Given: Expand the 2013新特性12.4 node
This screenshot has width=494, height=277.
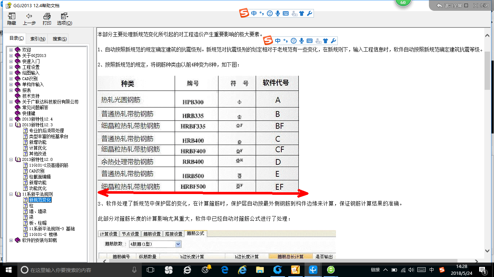Looking at the screenshot, I should pyautogui.click(x=11, y=119).
